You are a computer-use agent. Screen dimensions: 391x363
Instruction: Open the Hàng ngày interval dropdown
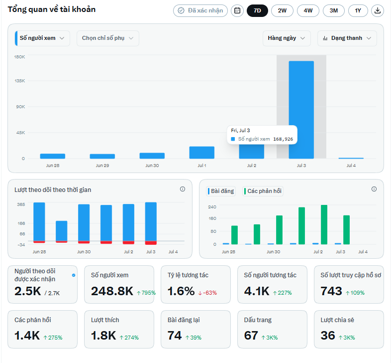point(287,38)
